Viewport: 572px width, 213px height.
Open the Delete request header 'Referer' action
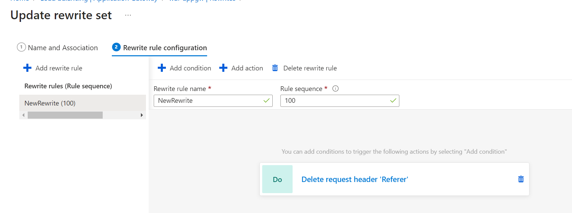[x=355, y=179]
